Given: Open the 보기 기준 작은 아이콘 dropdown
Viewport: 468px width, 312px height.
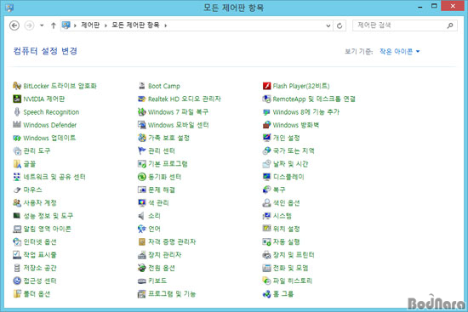Looking at the screenshot, I should pyautogui.click(x=400, y=51).
